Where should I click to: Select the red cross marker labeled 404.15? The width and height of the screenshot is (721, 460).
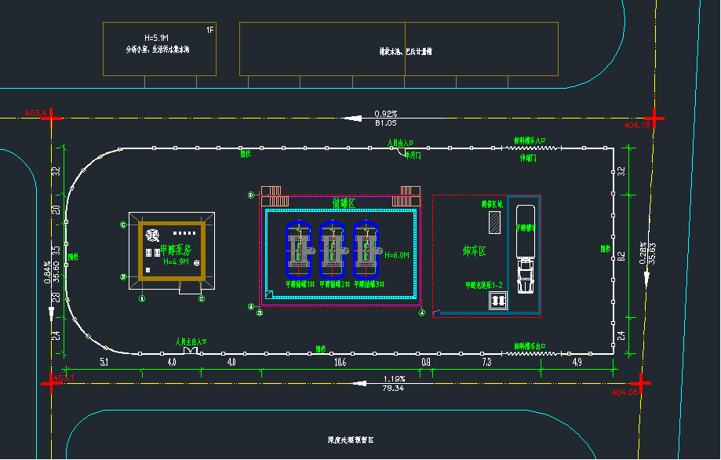click(653, 118)
